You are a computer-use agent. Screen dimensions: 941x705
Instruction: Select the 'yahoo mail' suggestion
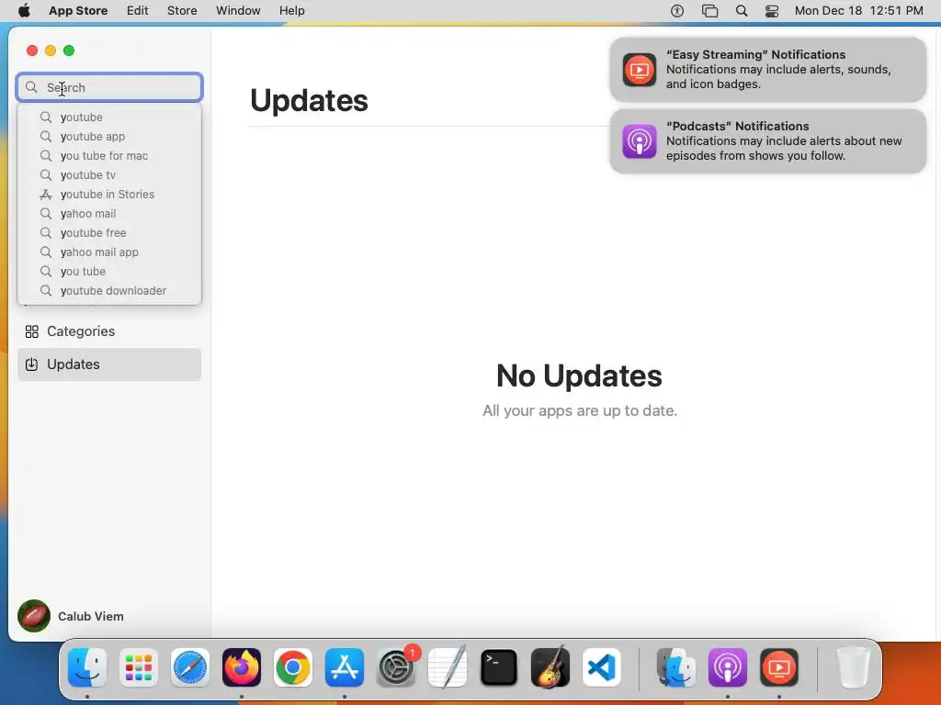pos(109,213)
